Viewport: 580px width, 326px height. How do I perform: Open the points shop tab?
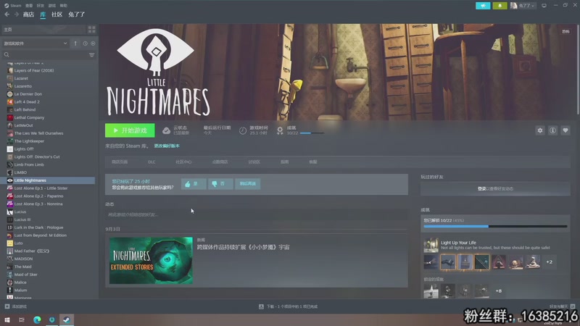(x=220, y=162)
